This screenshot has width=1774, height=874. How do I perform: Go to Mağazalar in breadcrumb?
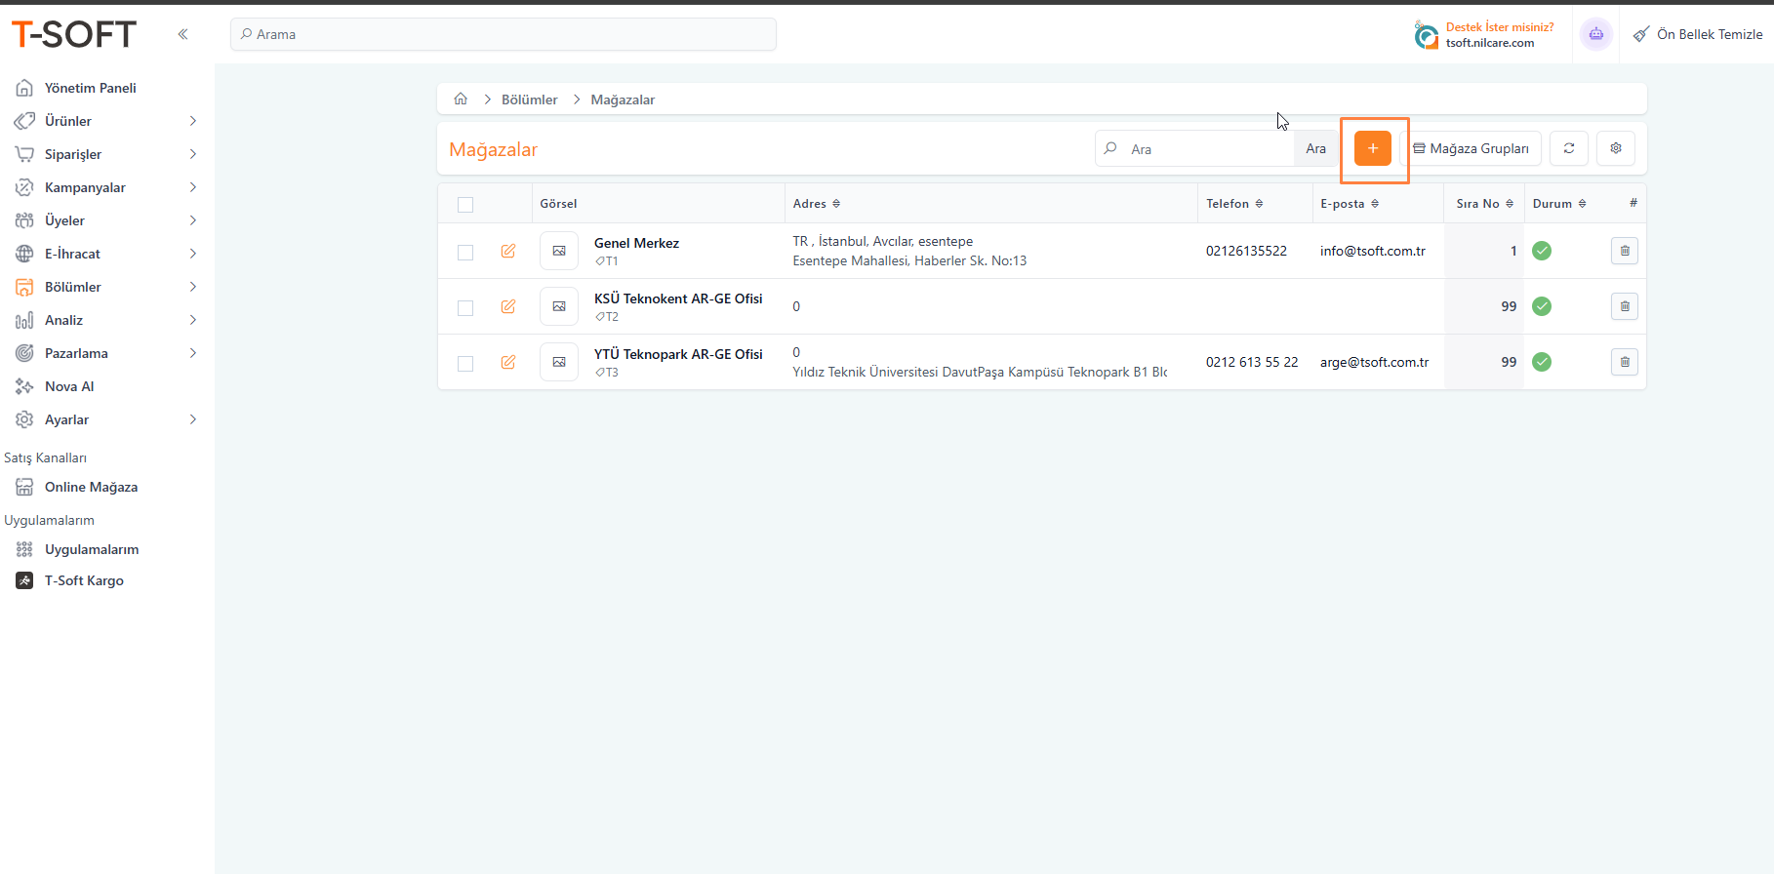(623, 99)
